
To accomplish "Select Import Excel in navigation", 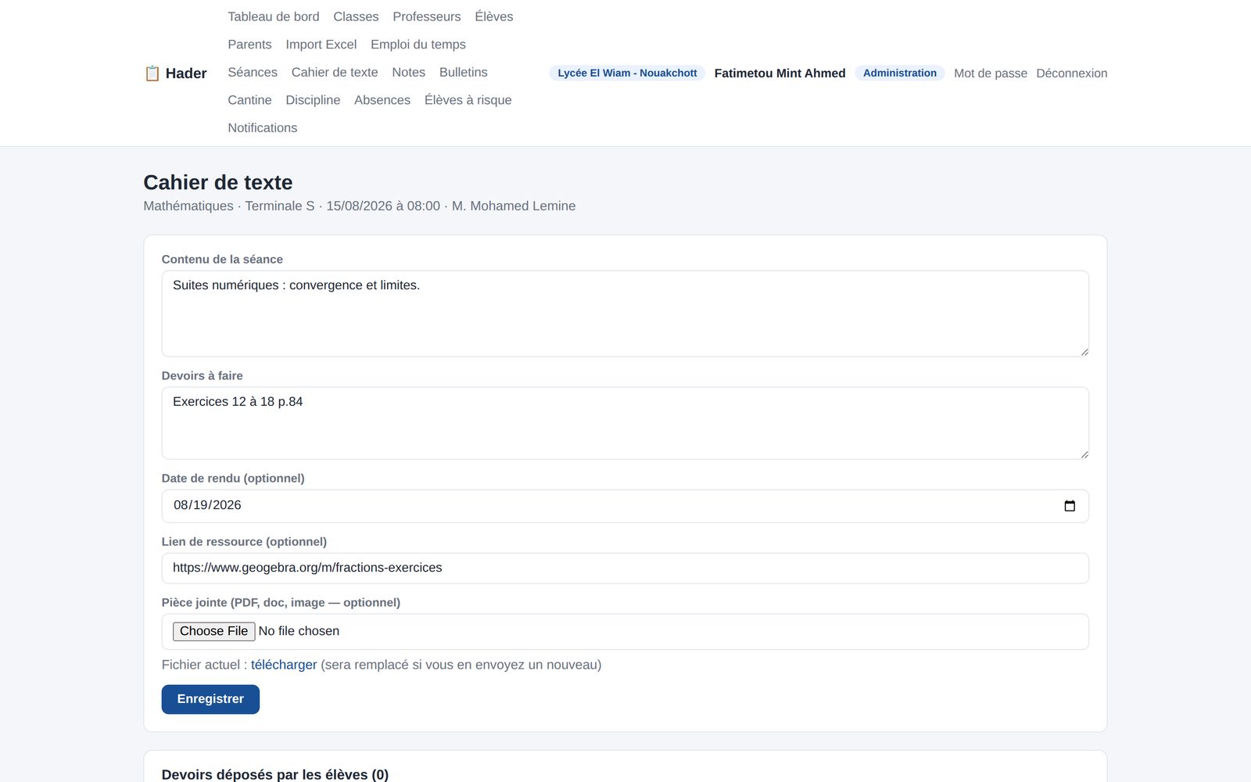I will 321,45.
